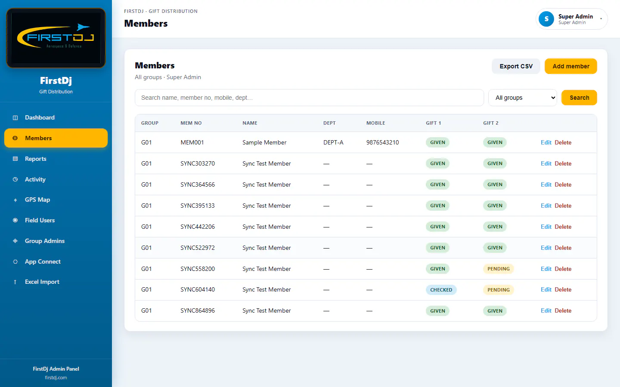The height and width of the screenshot is (387, 620).
Task: Select Members in the sidebar
Action: tap(56, 138)
